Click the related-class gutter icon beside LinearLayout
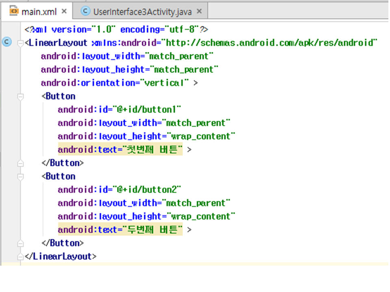Viewport: 390px width, 292px height. (x=7, y=42)
